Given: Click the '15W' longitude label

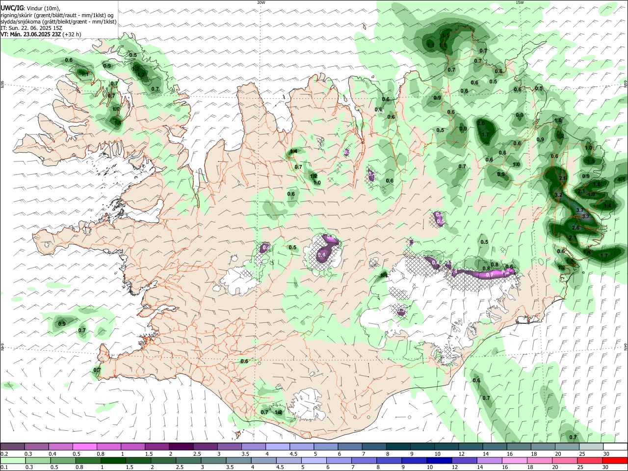Looking at the screenshot, I should coord(520,2).
